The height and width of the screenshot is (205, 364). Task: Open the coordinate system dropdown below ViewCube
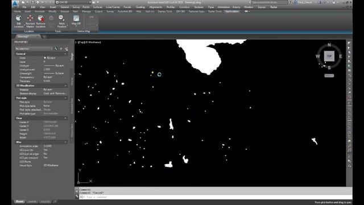(x=329, y=76)
